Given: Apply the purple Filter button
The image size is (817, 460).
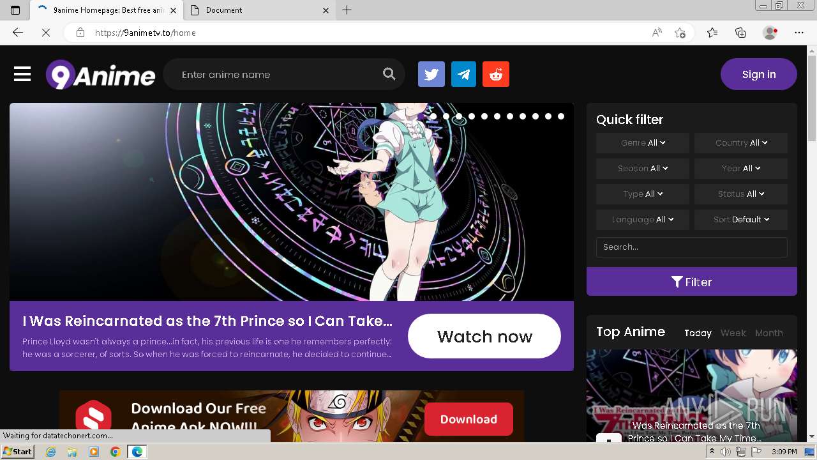Looking at the screenshot, I should (x=692, y=282).
